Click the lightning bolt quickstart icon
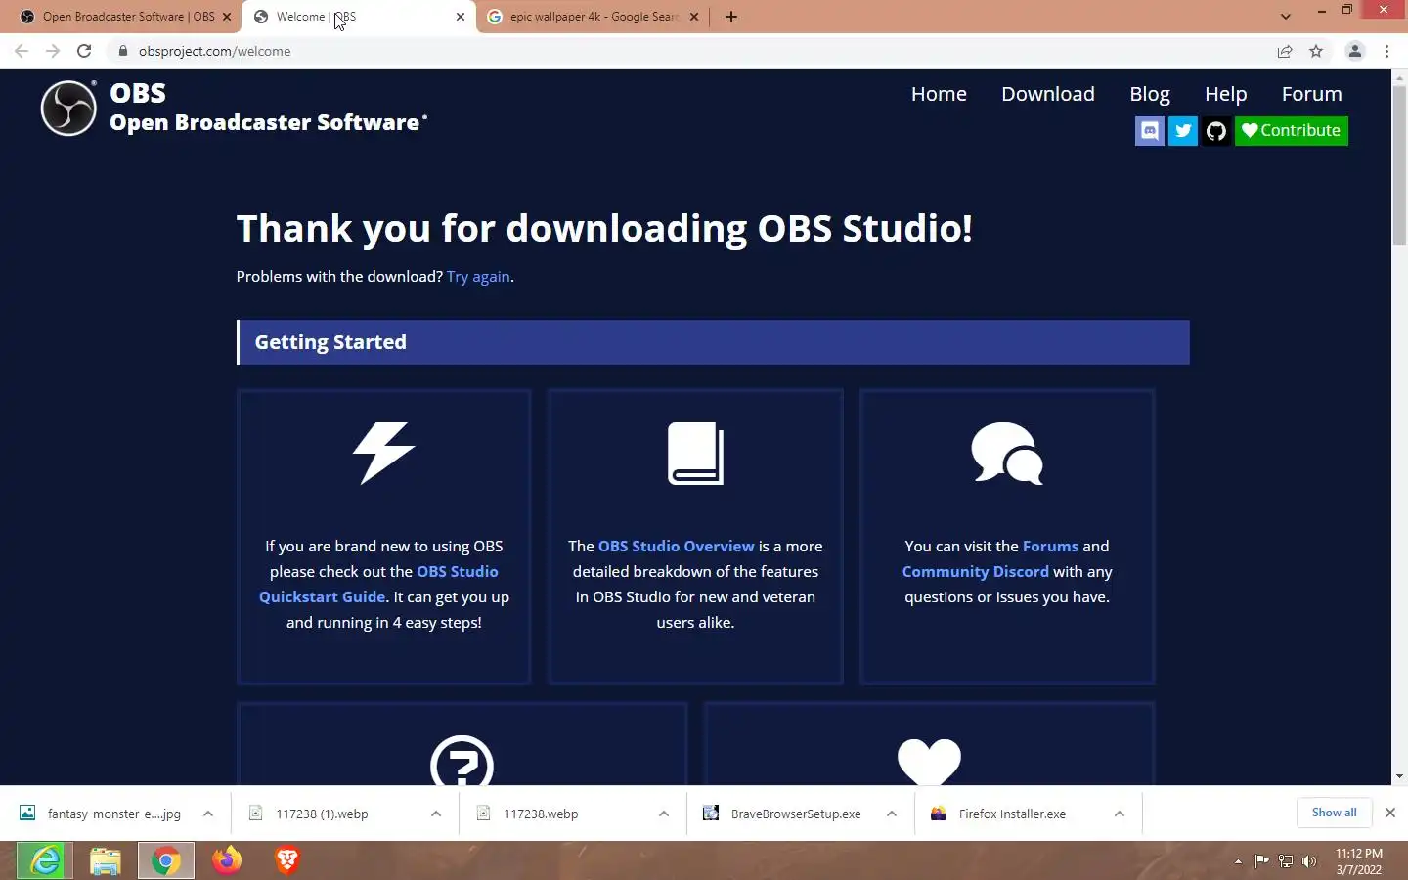 (x=384, y=453)
